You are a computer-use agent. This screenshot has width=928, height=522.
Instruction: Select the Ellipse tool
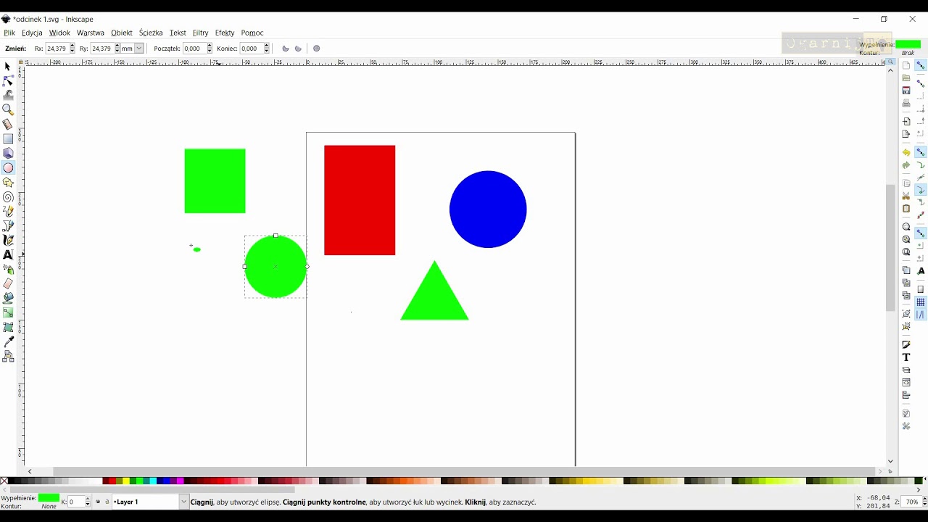8,168
